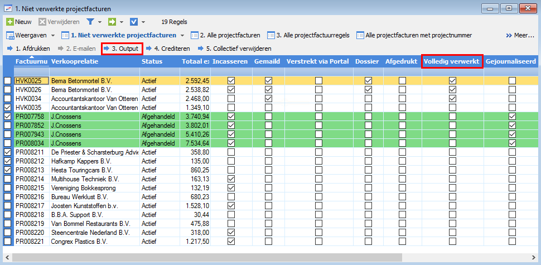Click filter field under Status header
541x265 pixels.
tap(160, 72)
